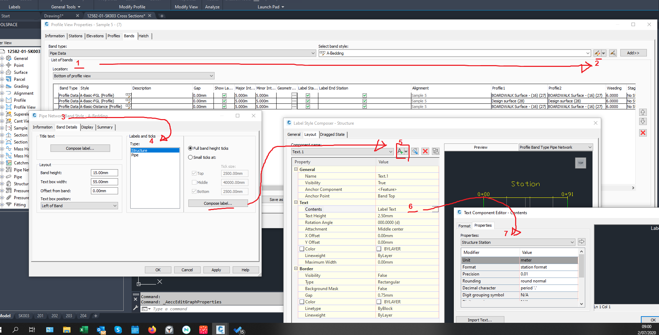
Task: Open the Edit Current Selection band style icon
Action: click(597, 53)
